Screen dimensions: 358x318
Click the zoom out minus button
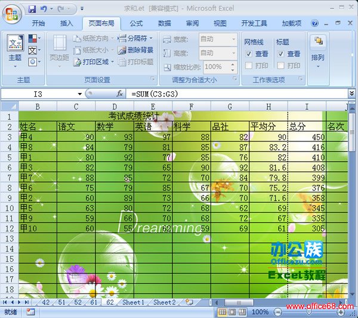pyautogui.click(x=277, y=312)
